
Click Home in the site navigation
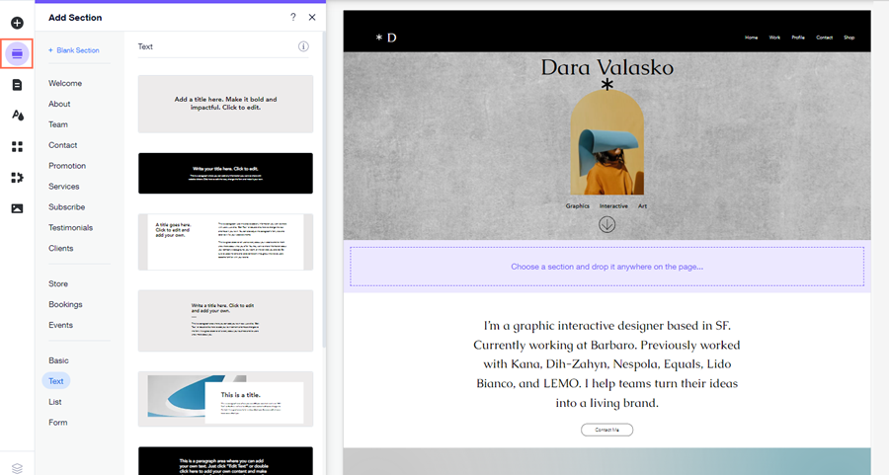752,38
